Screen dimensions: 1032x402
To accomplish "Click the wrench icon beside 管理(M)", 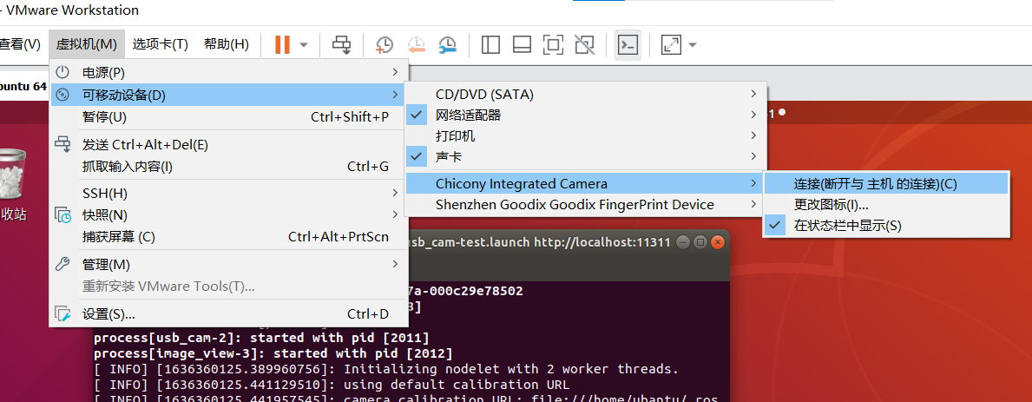I will click(62, 265).
